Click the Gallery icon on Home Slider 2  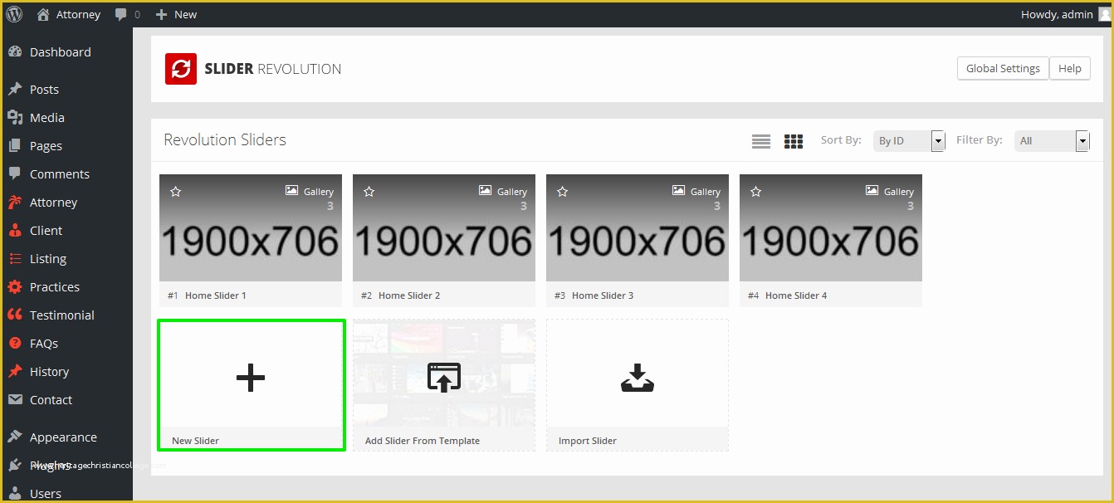[x=485, y=190]
